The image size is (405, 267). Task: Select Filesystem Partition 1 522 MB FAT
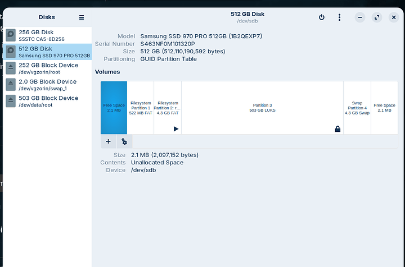coord(141,108)
